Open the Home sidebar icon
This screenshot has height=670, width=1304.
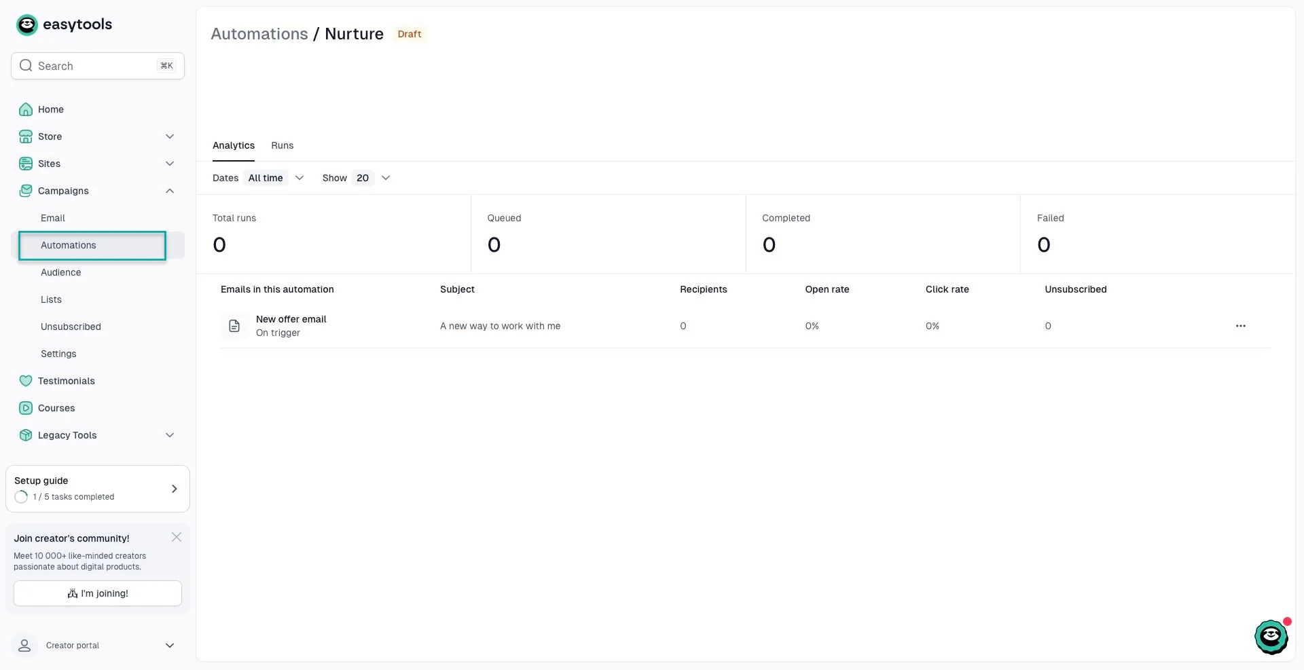coord(26,109)
